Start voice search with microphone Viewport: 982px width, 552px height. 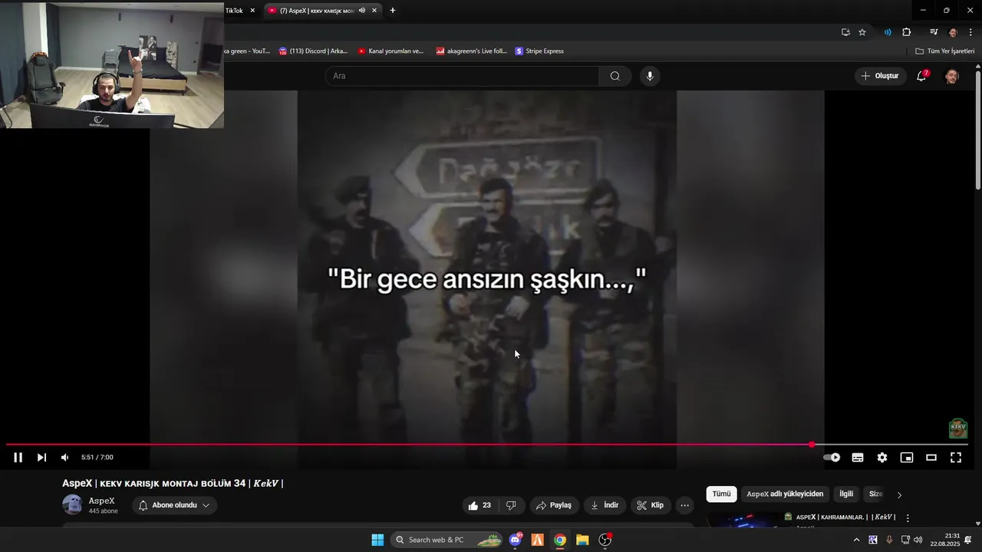point(650,76)
